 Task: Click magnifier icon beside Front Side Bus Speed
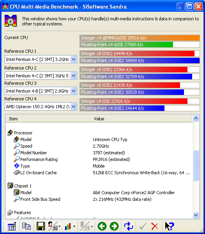16,199
